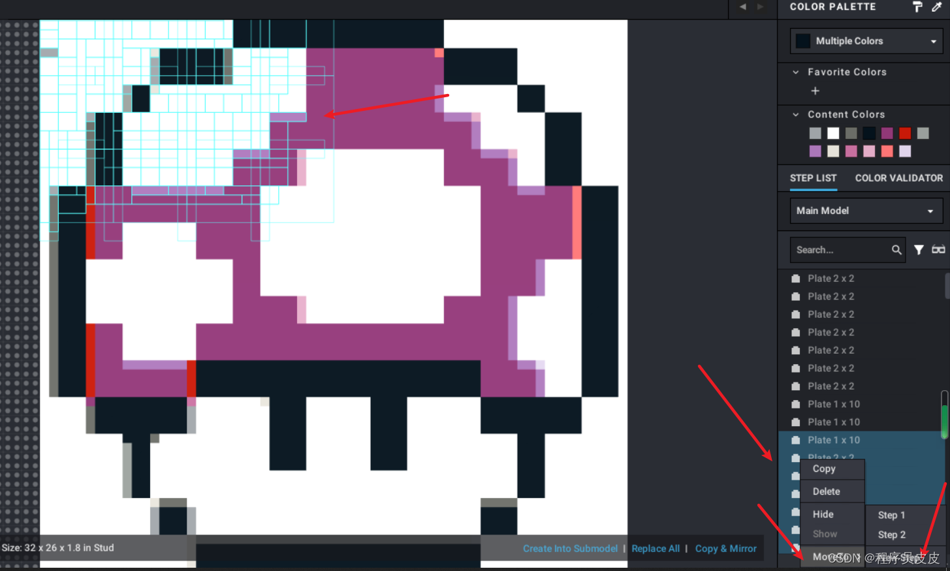
Task: Choose the dark navy black color swatch
Action: [x=869, y=133]
